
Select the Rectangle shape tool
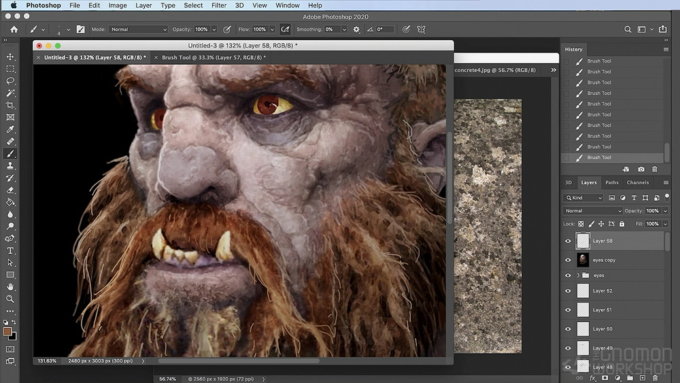click(x=10, y=275)
